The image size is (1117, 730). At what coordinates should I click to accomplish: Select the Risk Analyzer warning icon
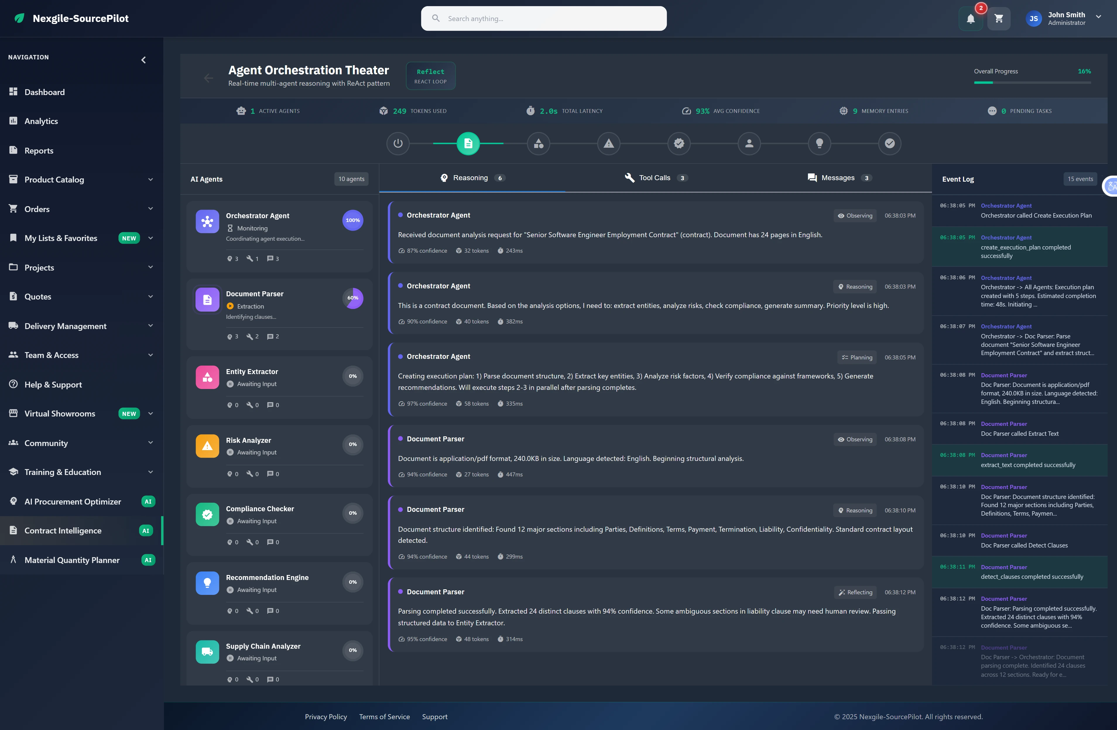point(207,445)
